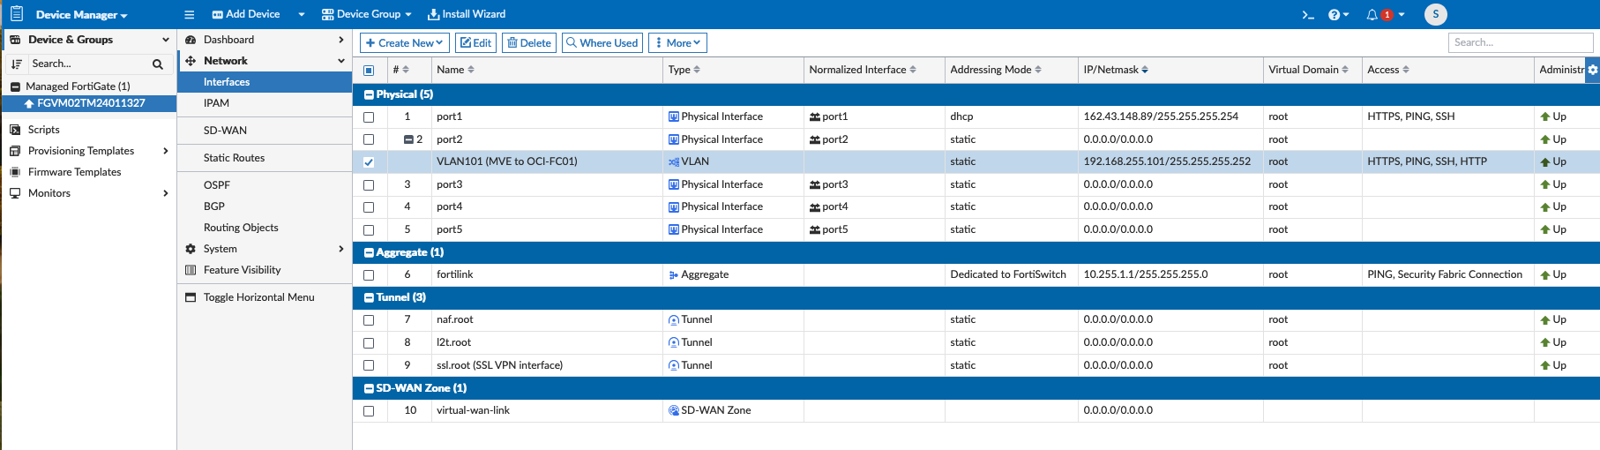1600x450 pixels.
Task: Open the Device Manager dropdown
Action: (x=81, y=15)
